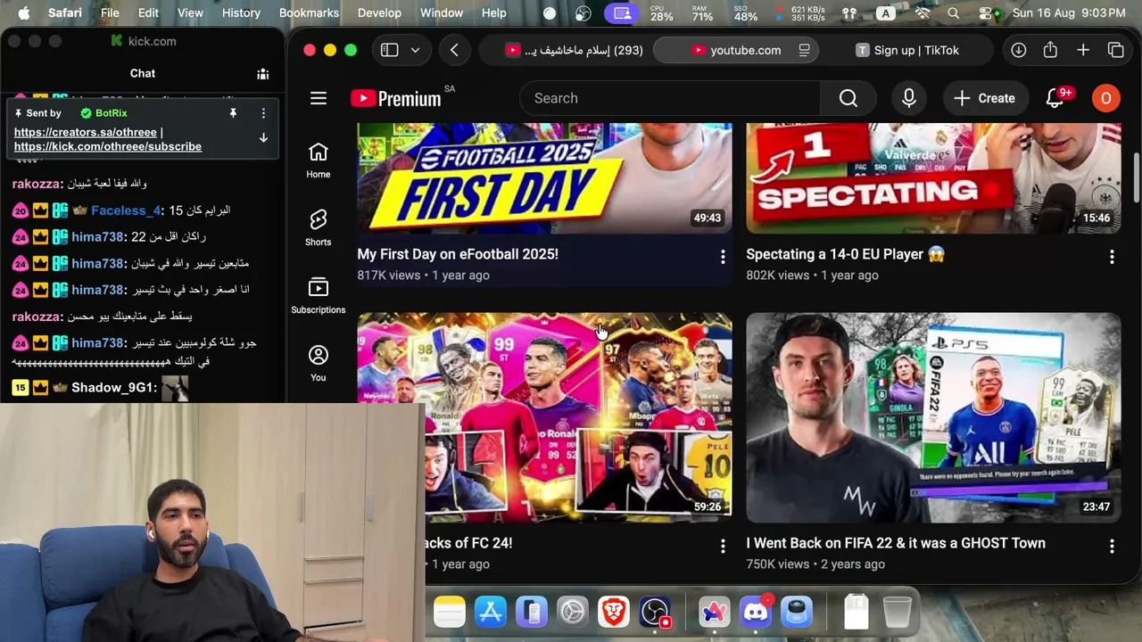Viewport: 1142px width, 642px height.
Task: Open Spotlight search in the menu bar
Action: [x=954, y=13]
